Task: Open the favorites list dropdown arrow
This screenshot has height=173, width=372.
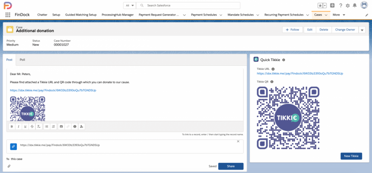Action: coord(325,5)
